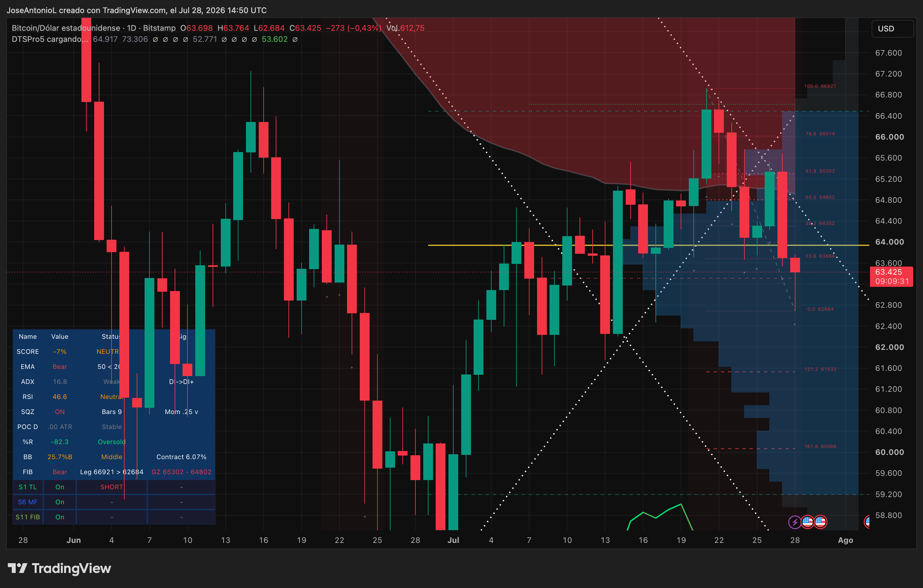Click the SHORT status in S1 TL row
This screenshot has height=588, width=923.
click(x=112, y=487)
